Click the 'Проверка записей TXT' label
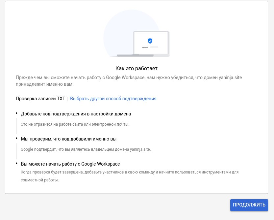This screenshot has width=274, height=220. pos(40,99)
